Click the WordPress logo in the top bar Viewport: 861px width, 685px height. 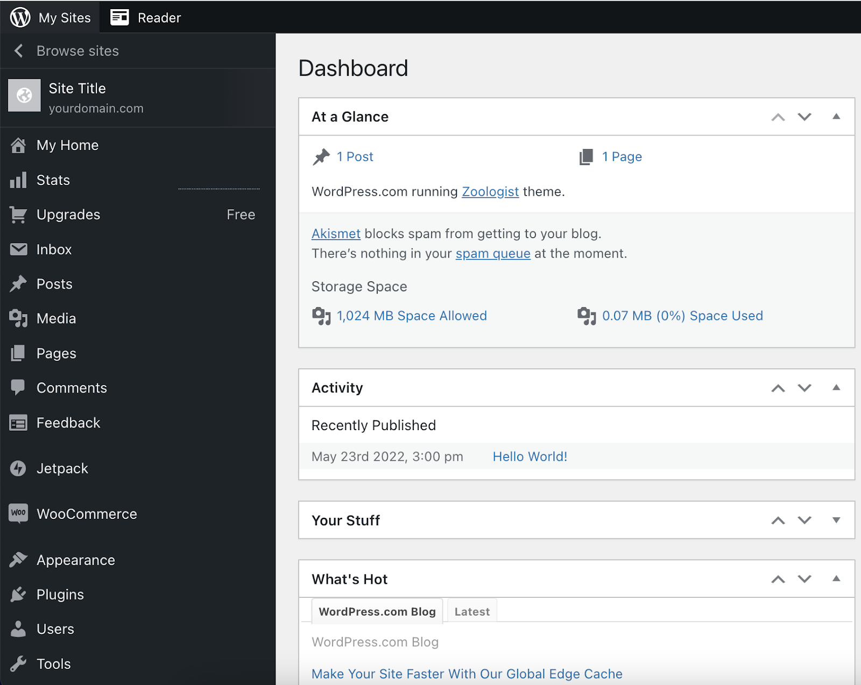point(20,17)
